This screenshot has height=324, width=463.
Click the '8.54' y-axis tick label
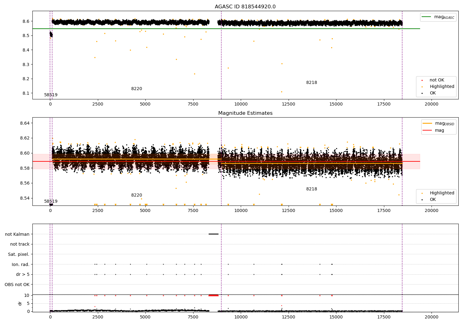(25, 198)
